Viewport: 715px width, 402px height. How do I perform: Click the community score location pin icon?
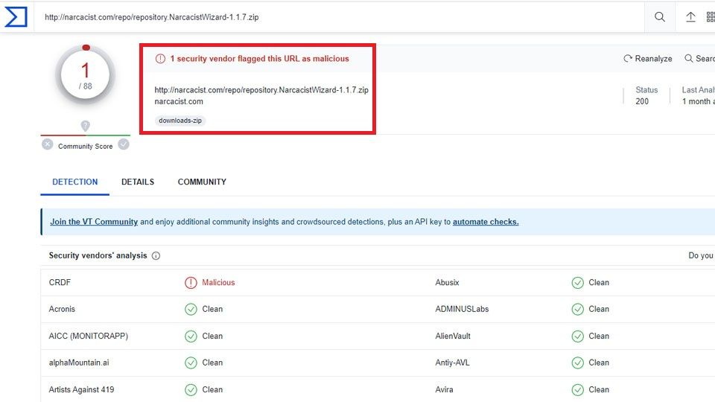(85, 126)
